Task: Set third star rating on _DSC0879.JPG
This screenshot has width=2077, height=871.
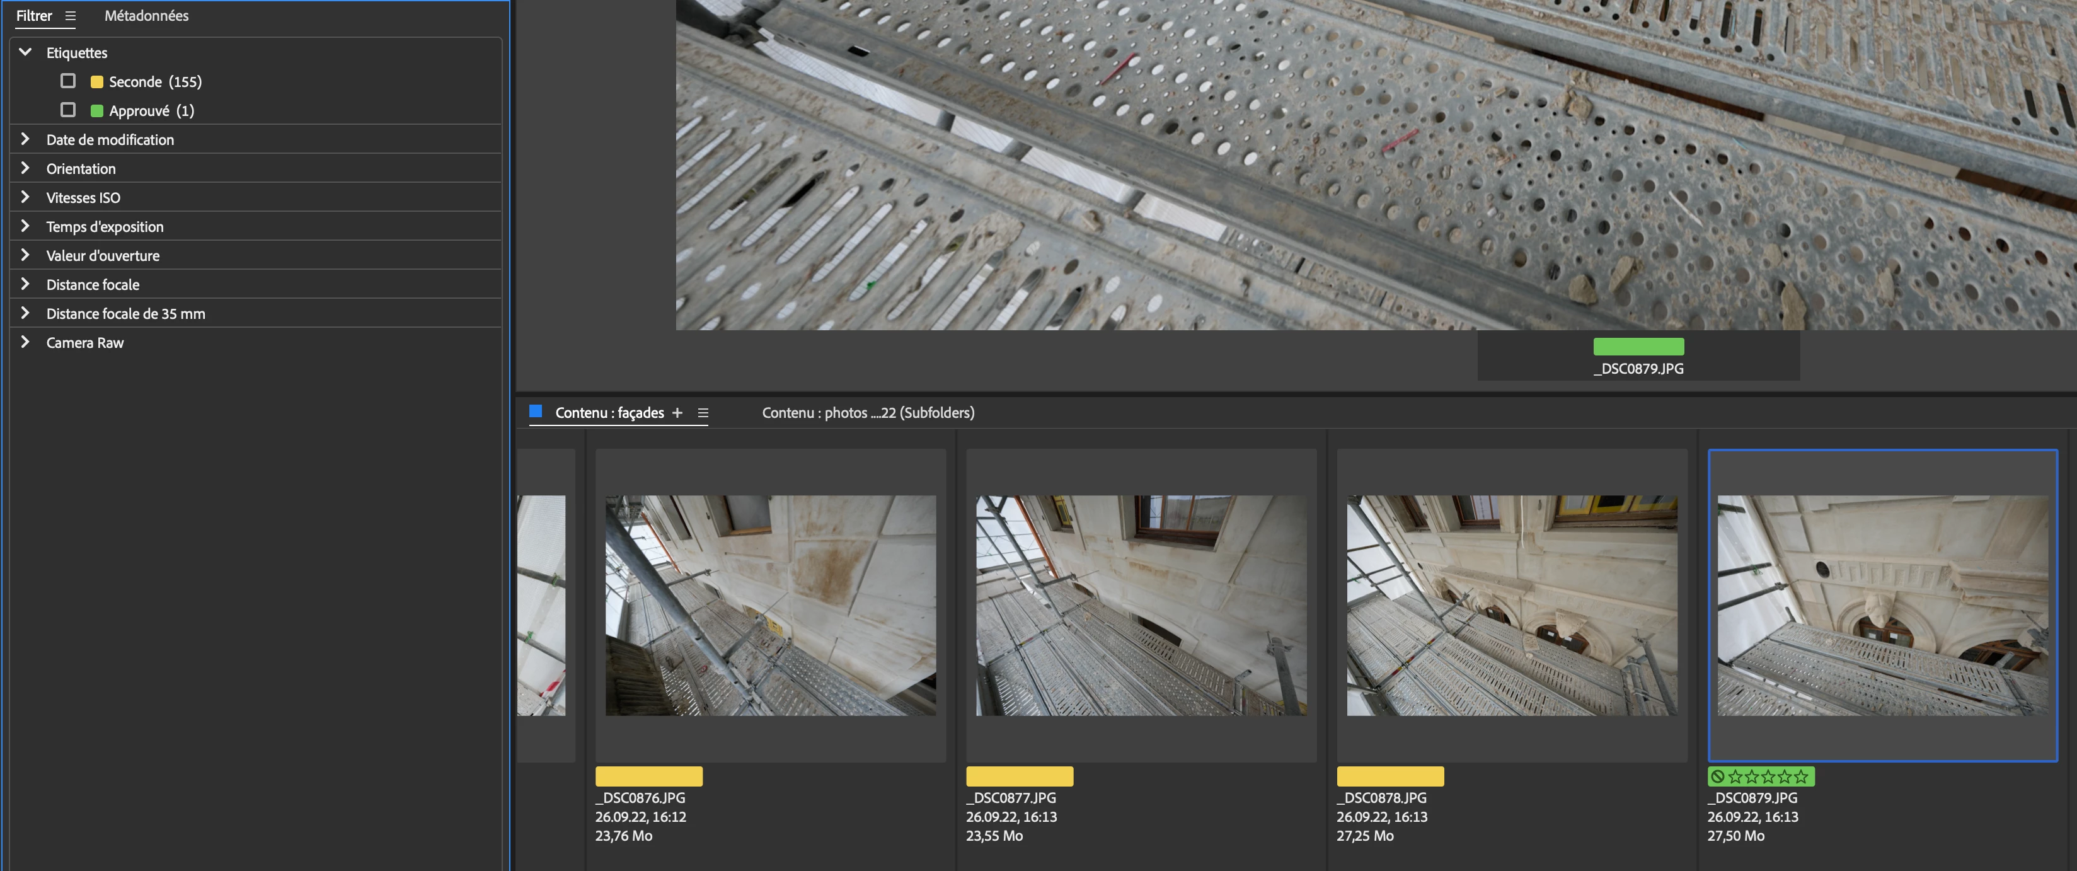Action: (1768, 776)
